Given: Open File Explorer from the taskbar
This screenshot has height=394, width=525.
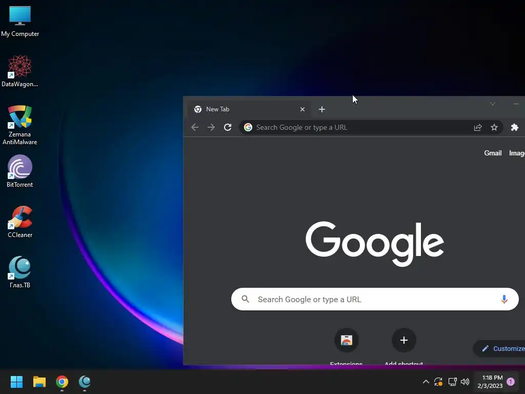Looking at the screenshot, I should (39, 382).
